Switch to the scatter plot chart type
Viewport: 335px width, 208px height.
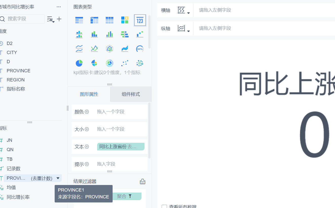pyautogui.click(x=125, y=63)
